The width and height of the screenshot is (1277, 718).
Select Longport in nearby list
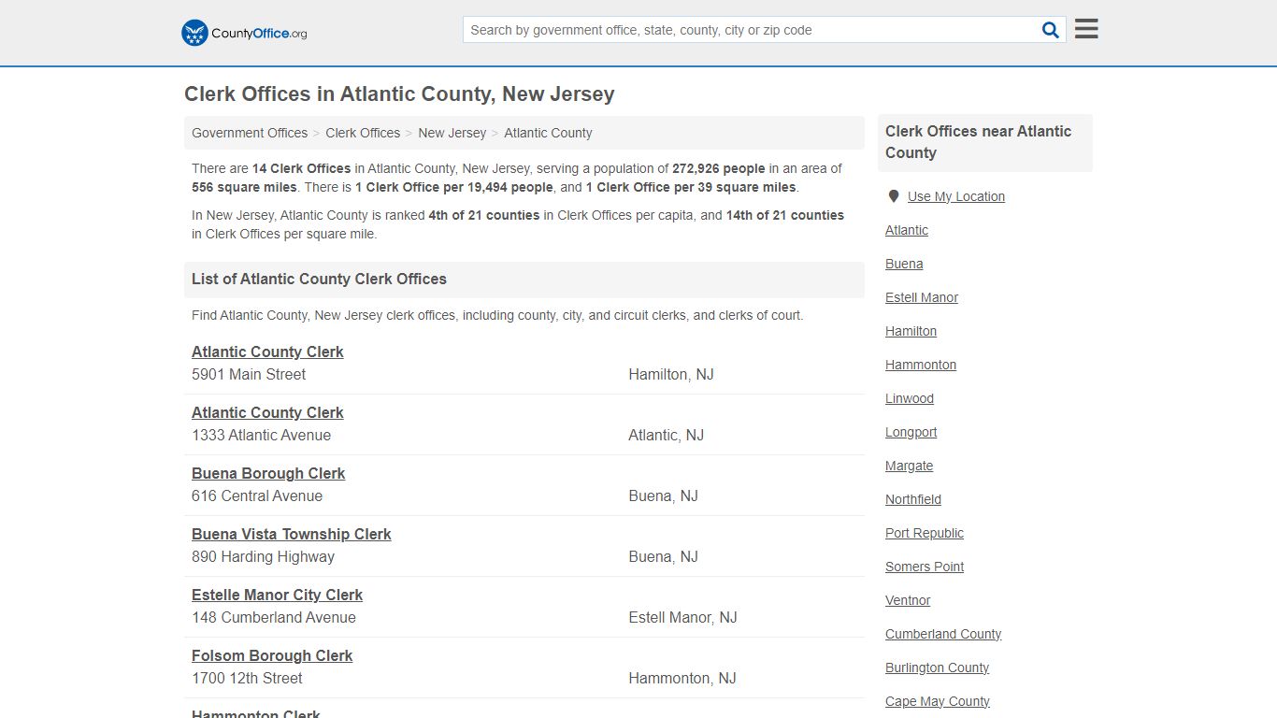(911, 432)
